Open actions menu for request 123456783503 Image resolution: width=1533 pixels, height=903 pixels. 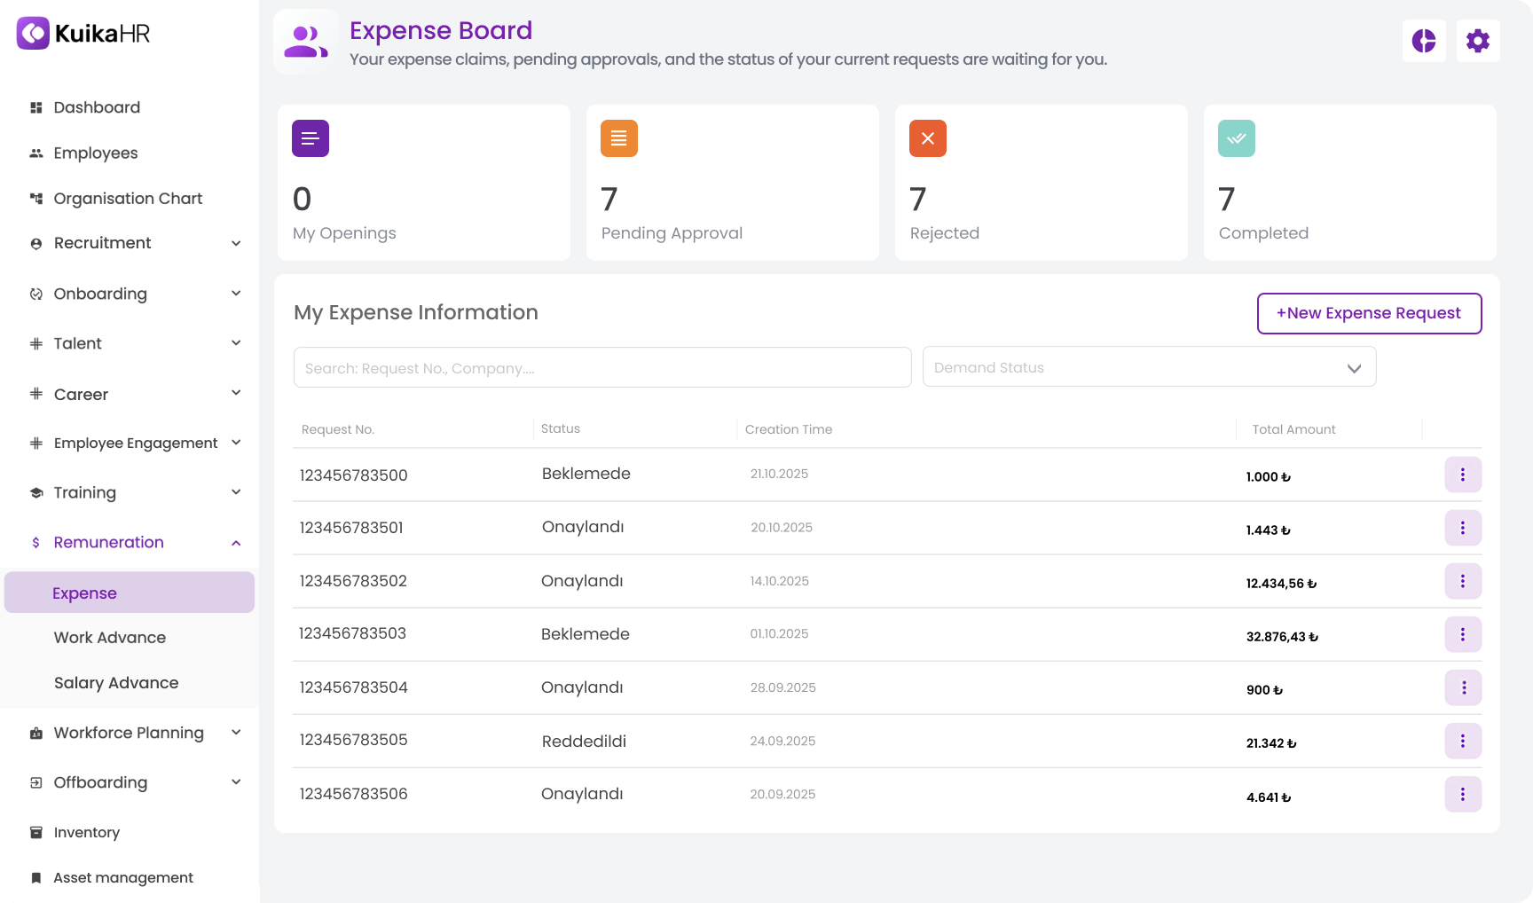coord(1463,634)
